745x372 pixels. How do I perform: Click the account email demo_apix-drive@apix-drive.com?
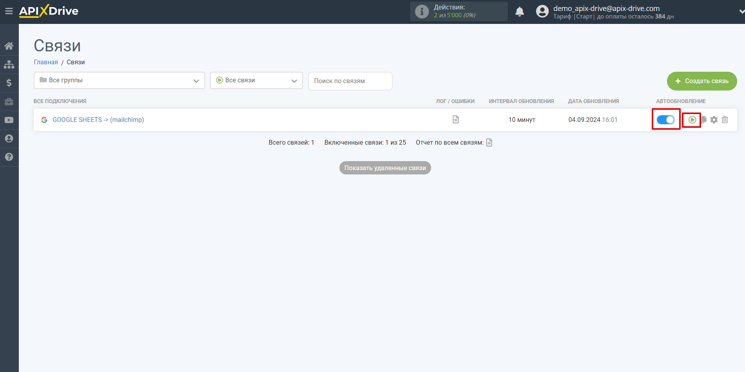[606, 8]
